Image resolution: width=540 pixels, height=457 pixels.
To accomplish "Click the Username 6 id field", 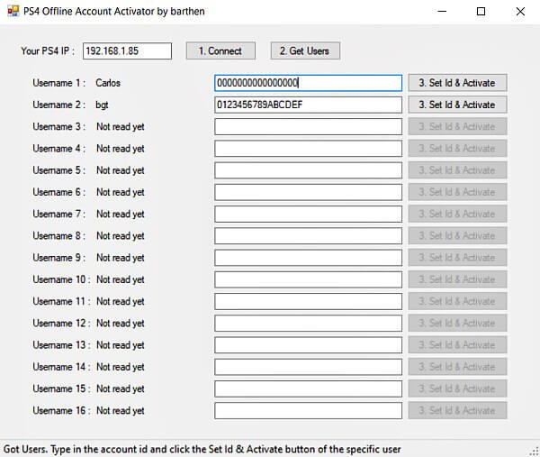I will (308, 192).
